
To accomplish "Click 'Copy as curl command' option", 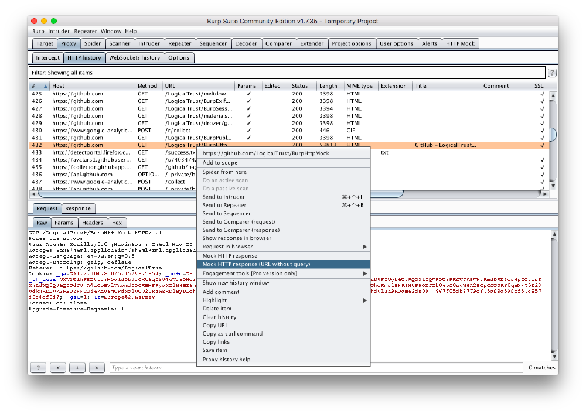I will [233, 334].
